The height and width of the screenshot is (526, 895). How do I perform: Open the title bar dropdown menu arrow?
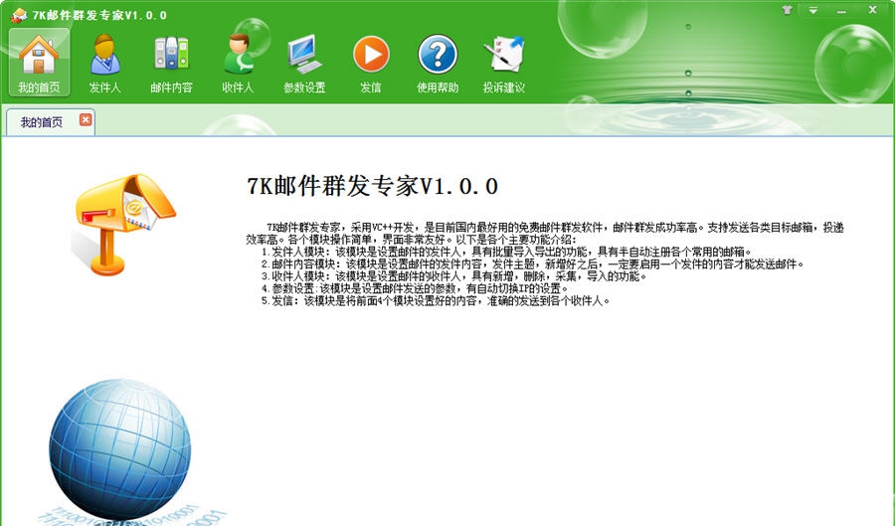pyautogui.click(x=812, y=10)
